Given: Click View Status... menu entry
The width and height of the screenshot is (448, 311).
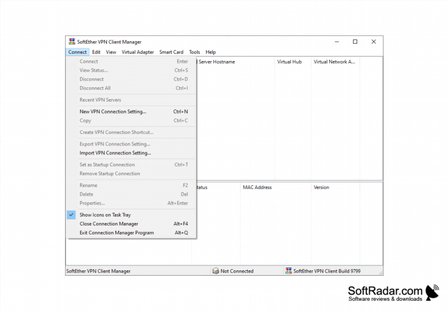Looking at the screenshot, I should click(x=131, y=70).
